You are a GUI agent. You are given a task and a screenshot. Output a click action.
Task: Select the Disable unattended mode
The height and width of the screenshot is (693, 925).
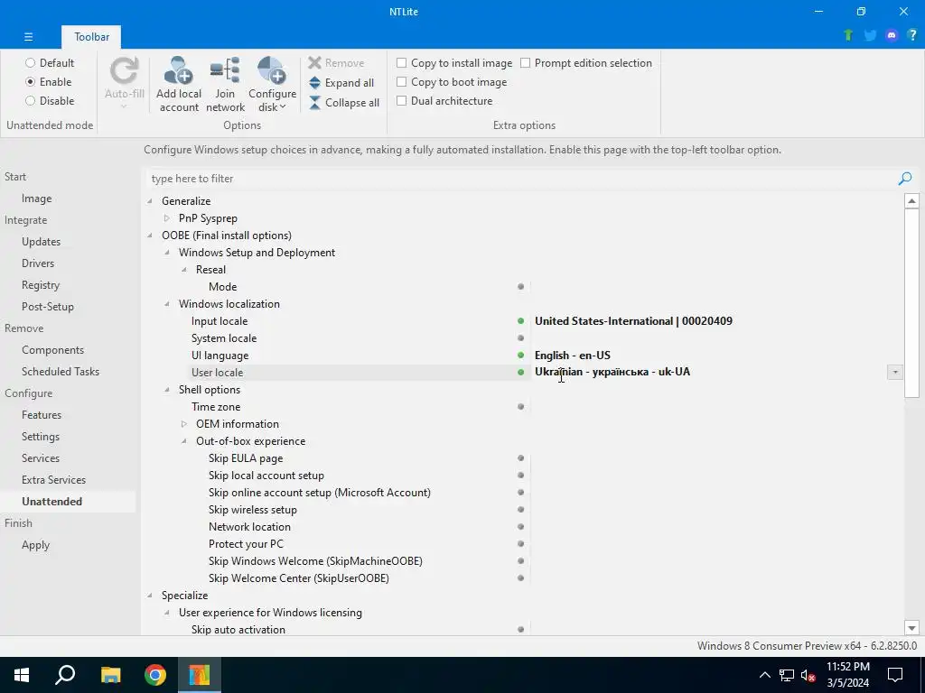tap(30, 101)
